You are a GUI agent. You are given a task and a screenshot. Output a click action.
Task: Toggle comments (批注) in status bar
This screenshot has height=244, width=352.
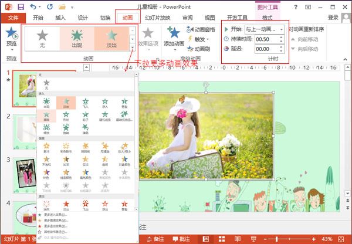[x=181, y=239]
